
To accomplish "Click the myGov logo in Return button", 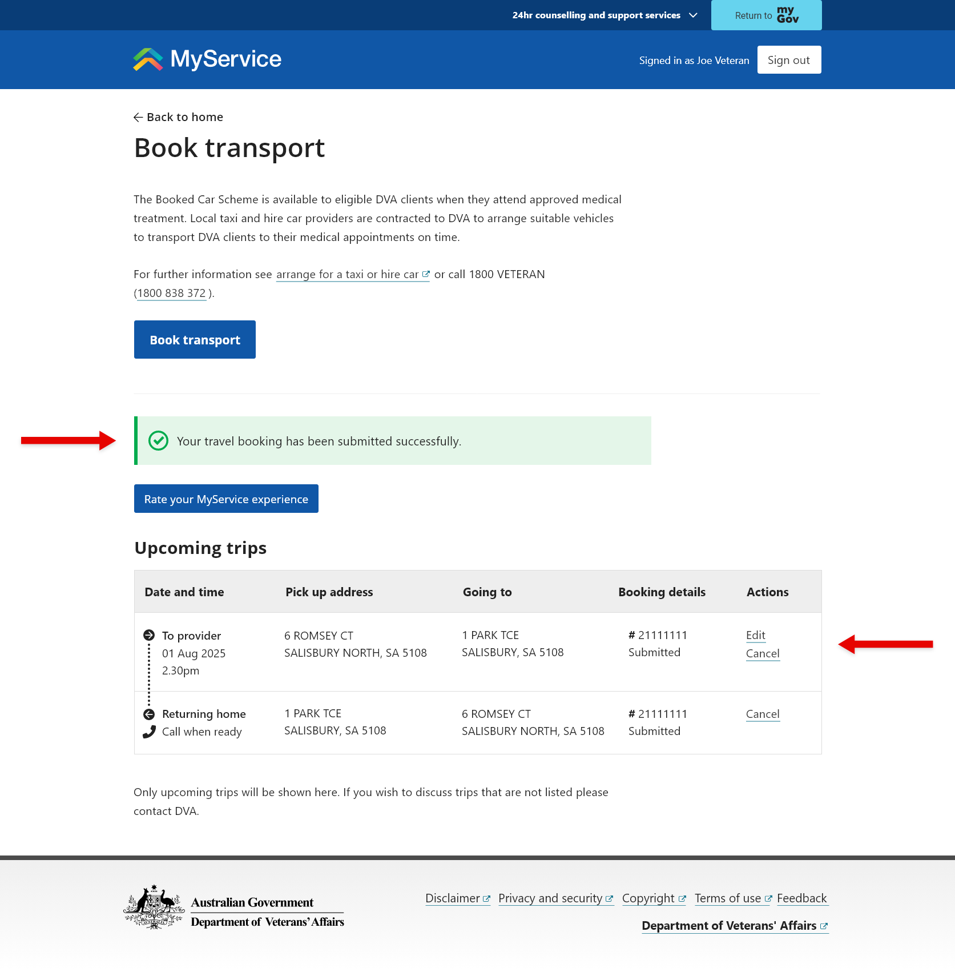I will tap(787, 15).
